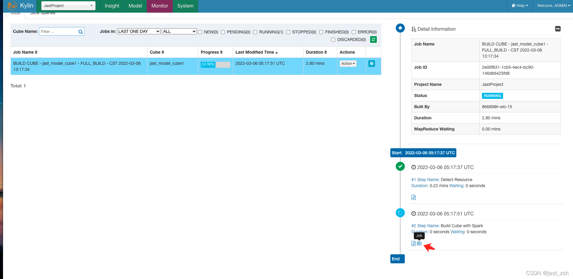This screenshot has height=279, width=573.
Task: Click the spinning running step marker
Action: pyautogui.click(x=400, y=213)
